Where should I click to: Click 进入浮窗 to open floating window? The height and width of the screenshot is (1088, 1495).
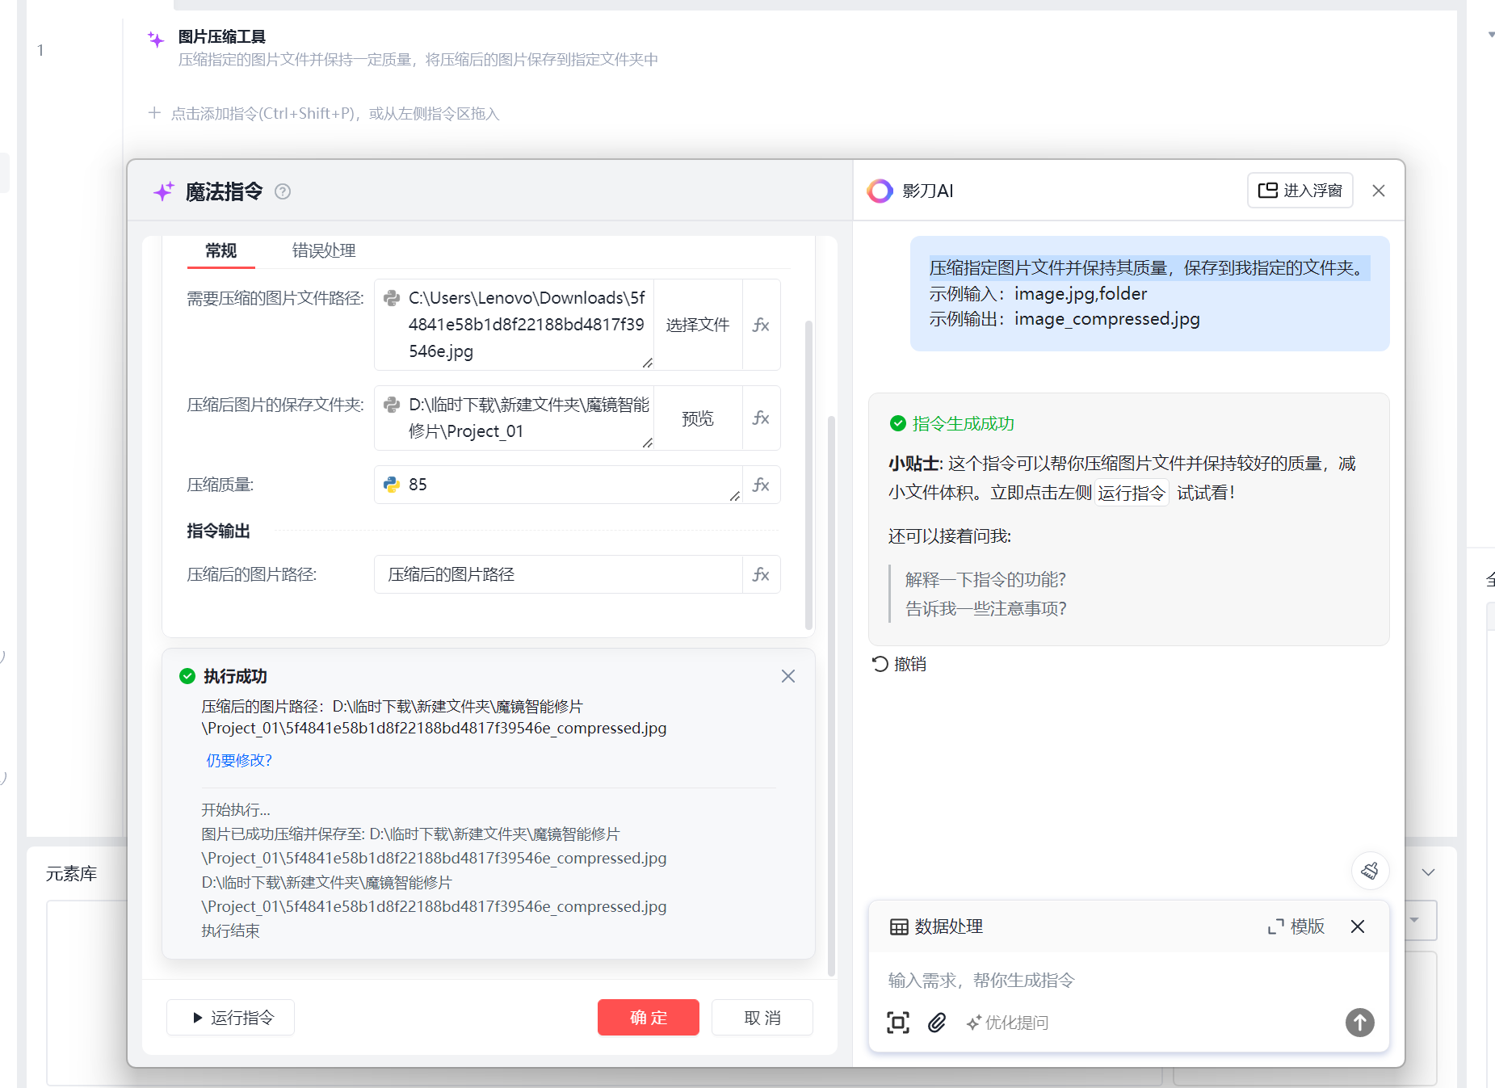[x=1300, y=191]
